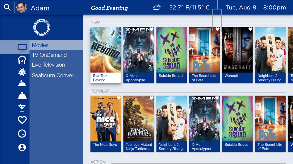
Task: Click the NEW section heading
Action: [x=95, y=23]
